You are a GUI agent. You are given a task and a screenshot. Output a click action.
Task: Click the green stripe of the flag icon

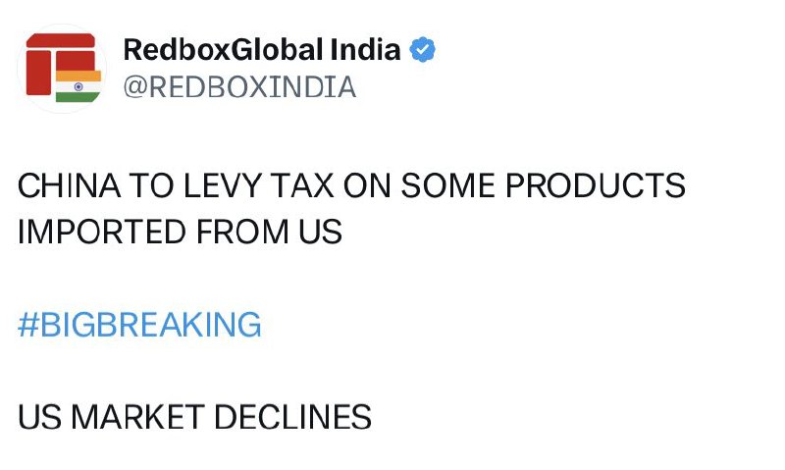[78, 97]
